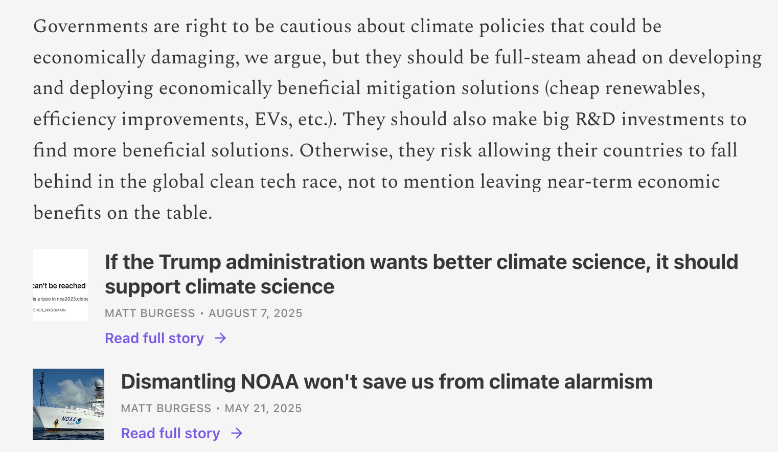Screen dimensions: 778x452
Task: Click the arrow icon beside the NOAA article's Read full story
Action: coord(237,433)
